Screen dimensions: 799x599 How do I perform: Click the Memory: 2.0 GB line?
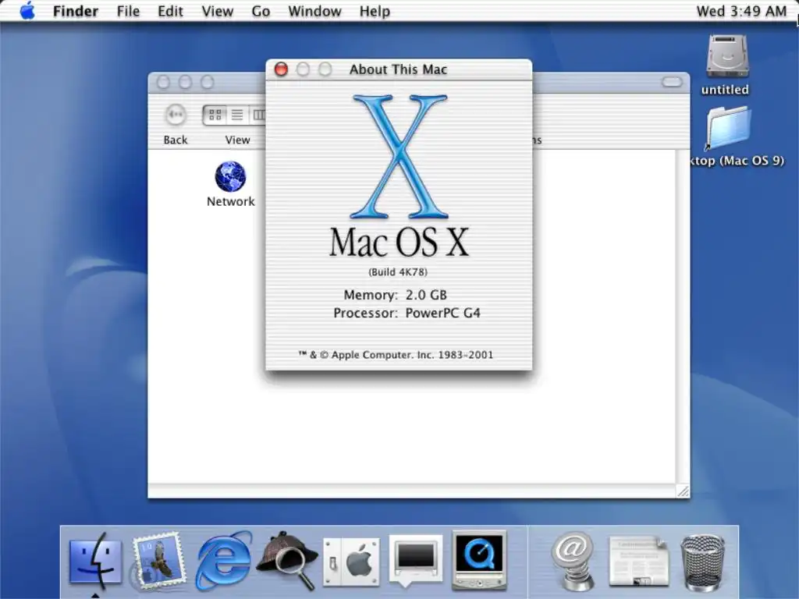tap(395, 295)
